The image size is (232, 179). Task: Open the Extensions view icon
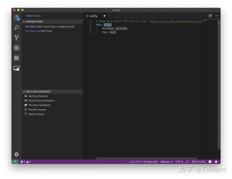tap(16, 58)
